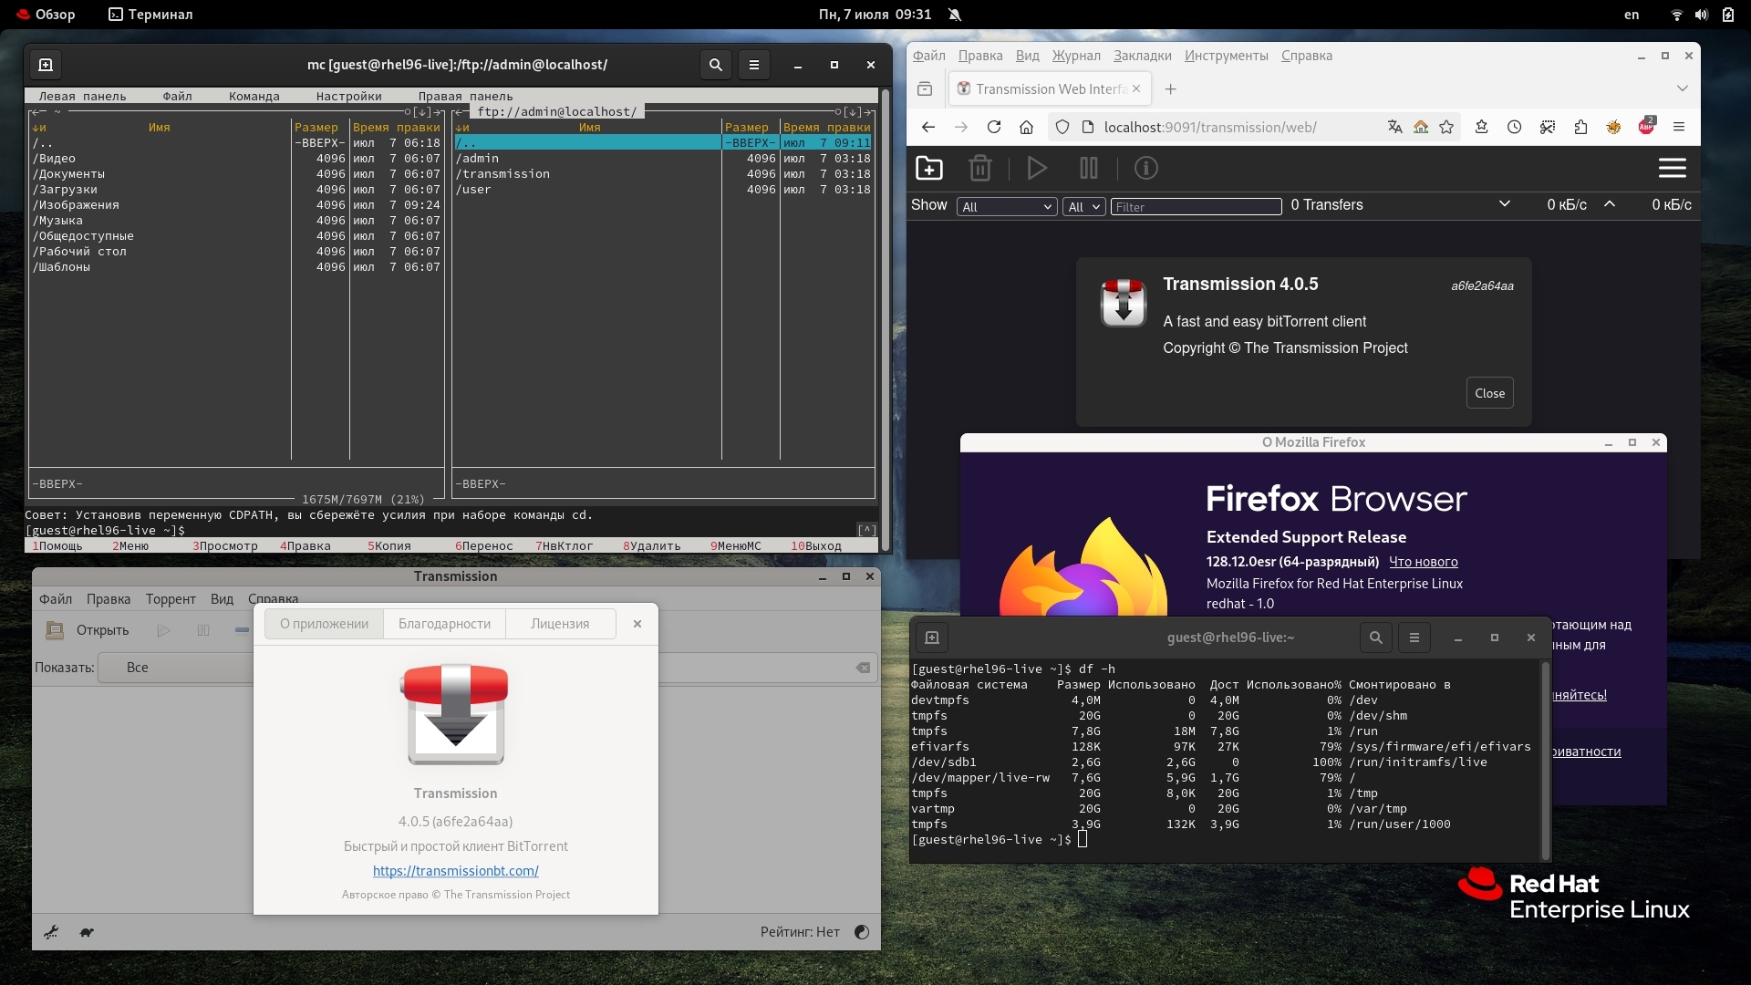
Task: Close Transmission Web Interface tab
Action: [x=1136, y=88]
